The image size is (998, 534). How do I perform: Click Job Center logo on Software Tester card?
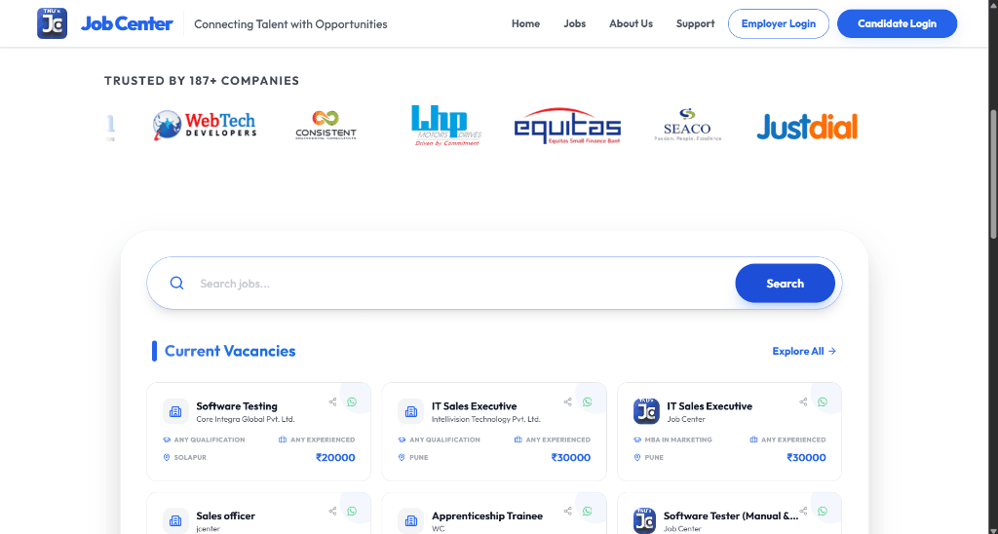point(645,521)
